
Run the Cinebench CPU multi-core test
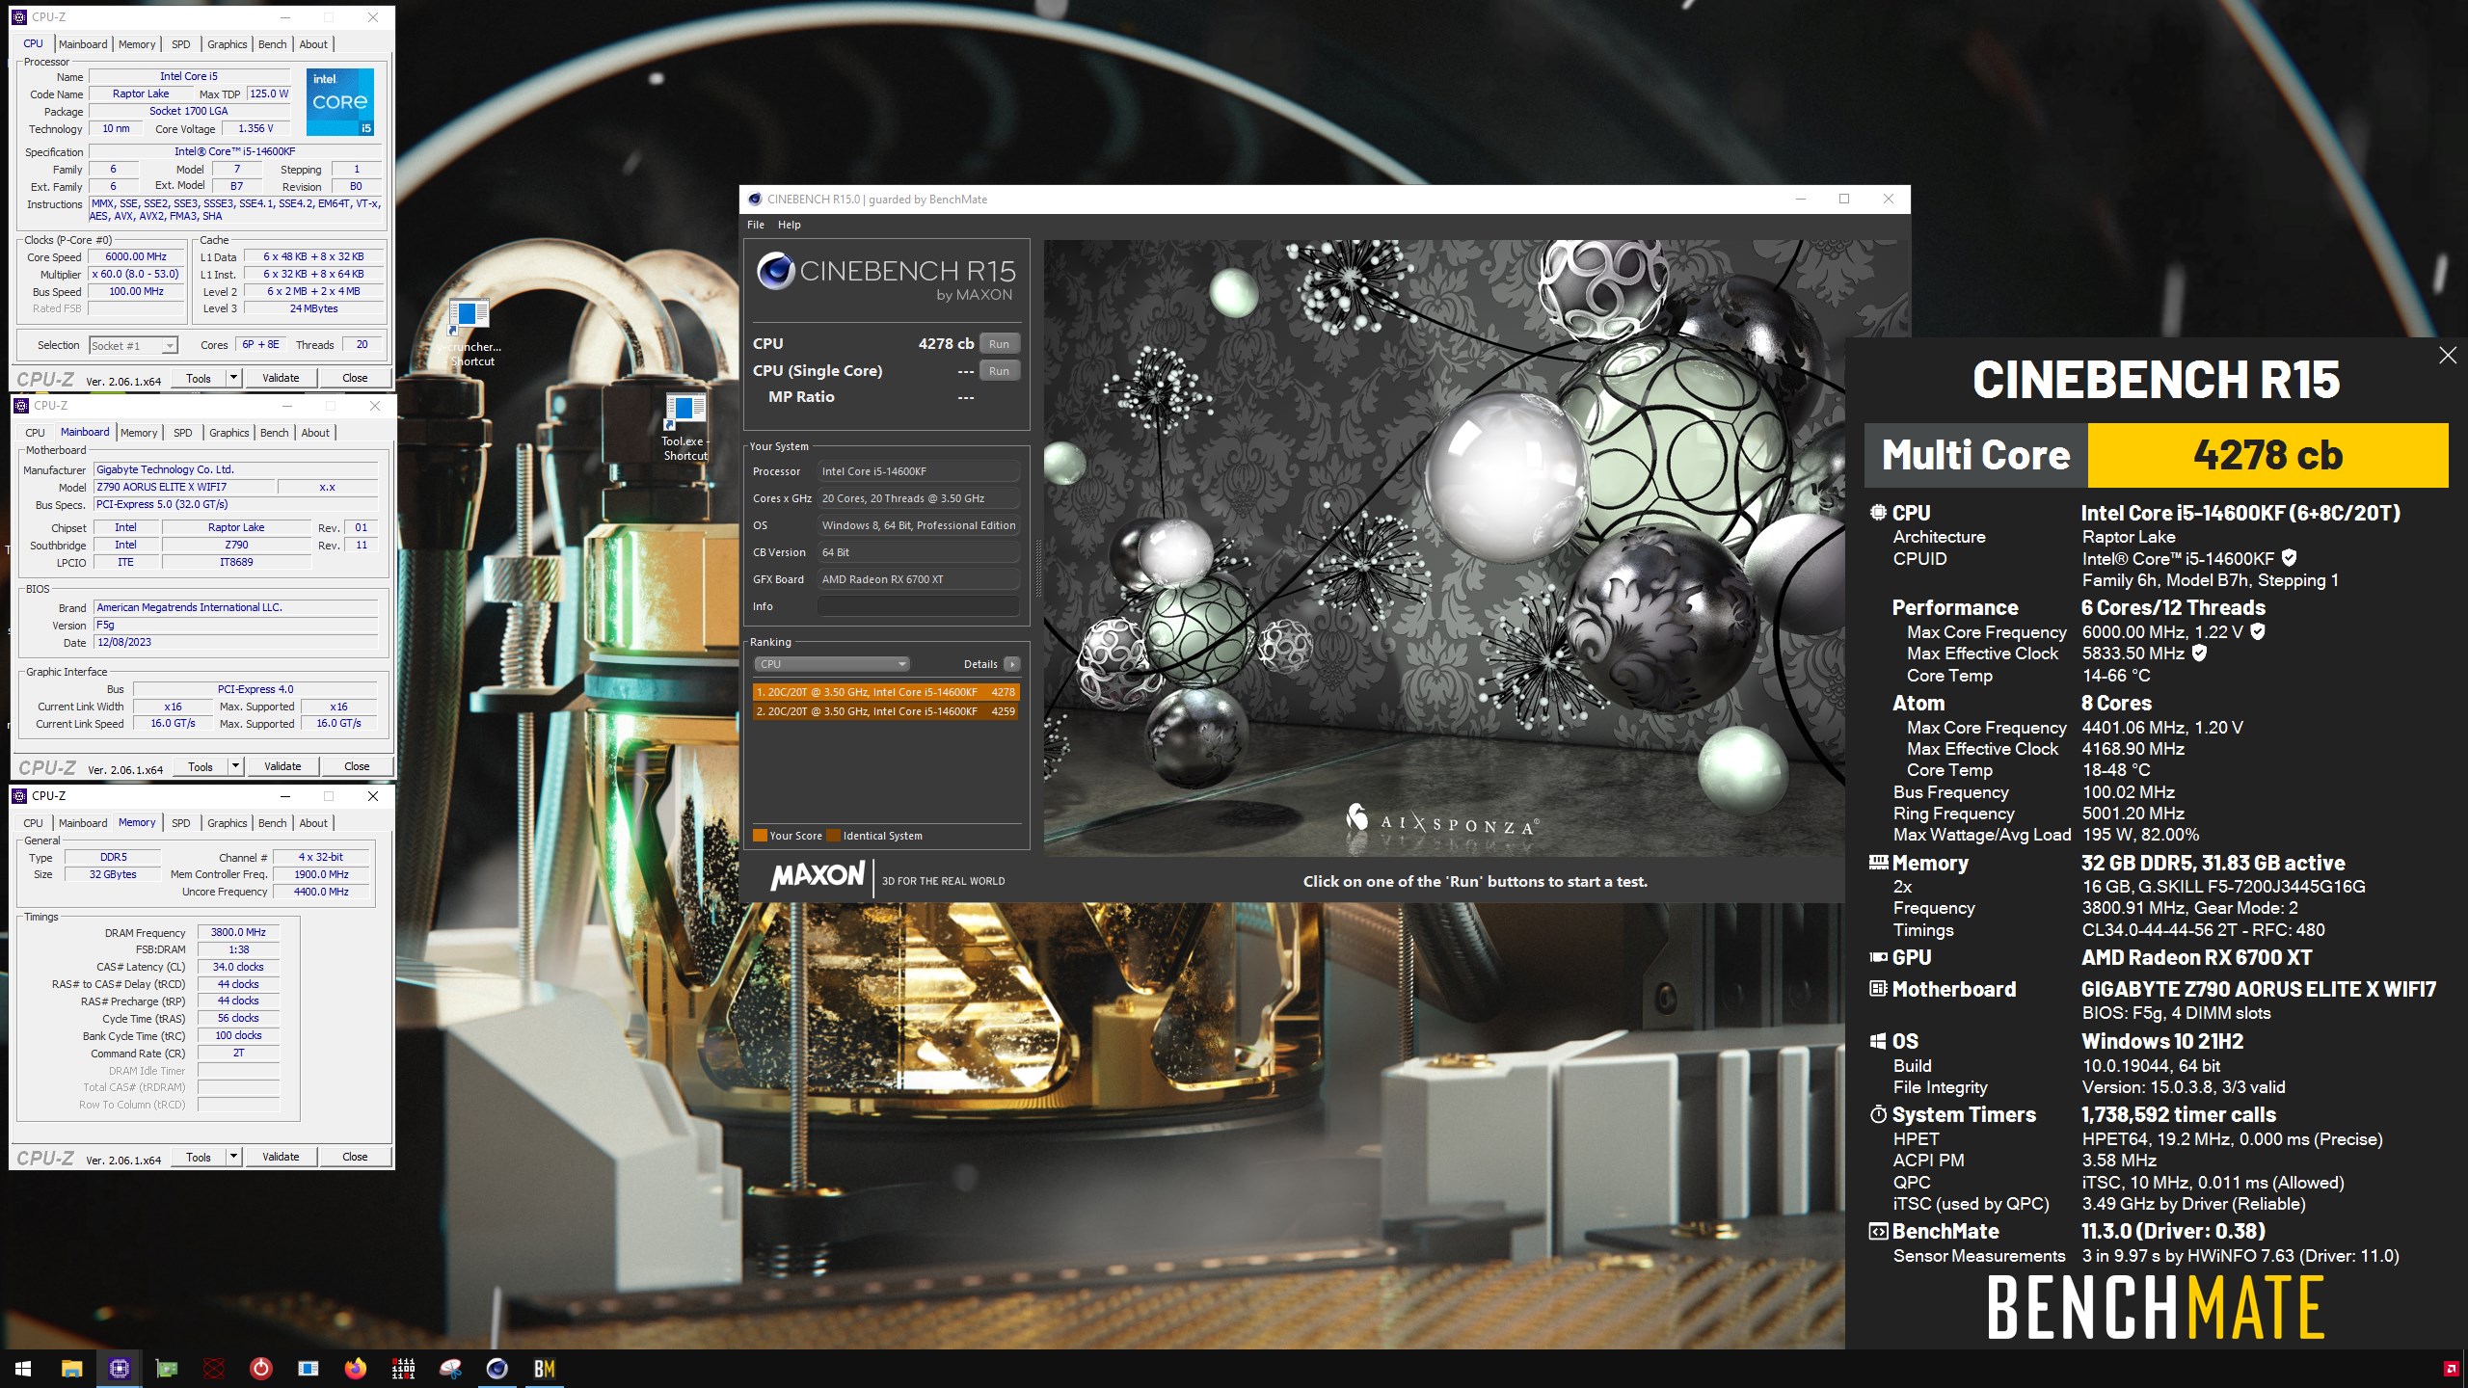pos(999,344)
